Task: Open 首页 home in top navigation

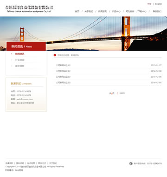Action: tap(77, 11)
